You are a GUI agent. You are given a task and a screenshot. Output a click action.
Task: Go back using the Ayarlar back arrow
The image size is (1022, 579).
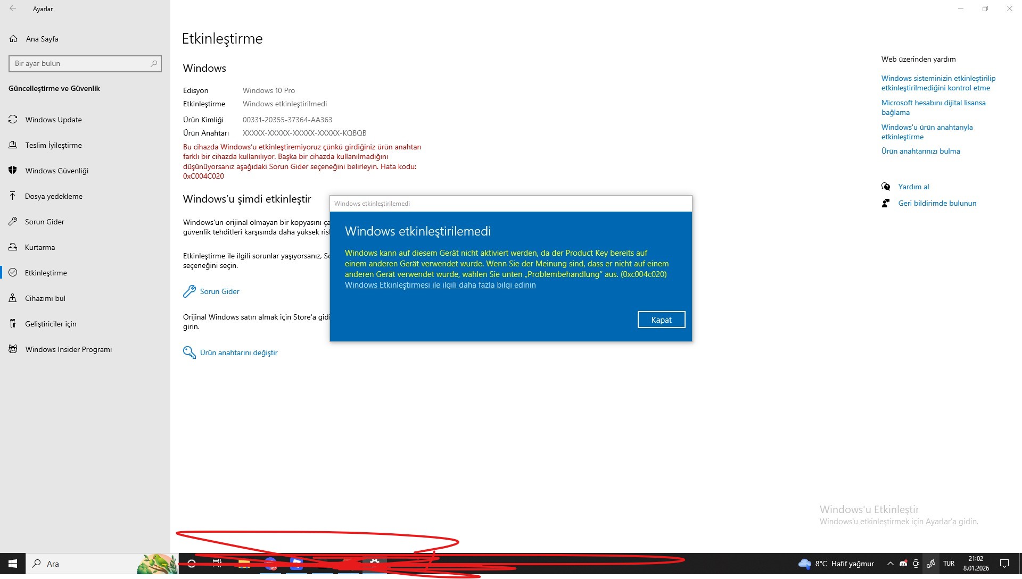click(x=13, y=9)
